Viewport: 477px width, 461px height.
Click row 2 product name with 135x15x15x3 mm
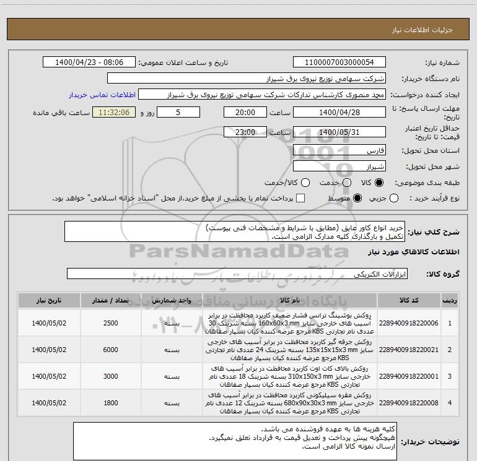290,350
